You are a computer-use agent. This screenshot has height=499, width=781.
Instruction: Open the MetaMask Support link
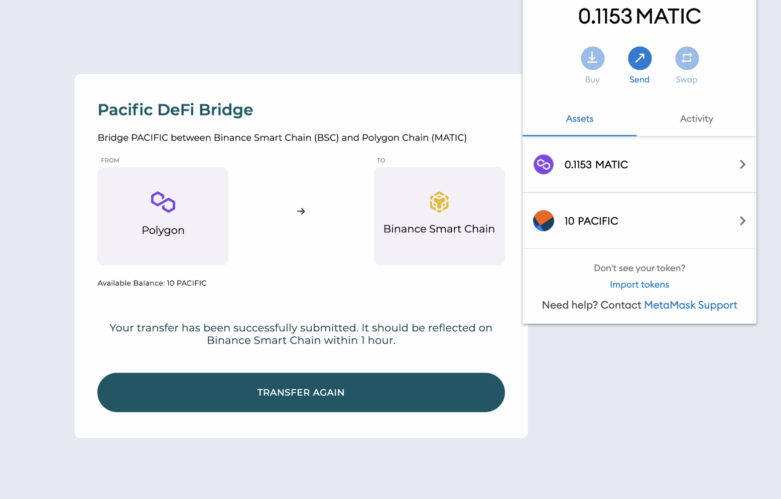(x=691, y=305)
